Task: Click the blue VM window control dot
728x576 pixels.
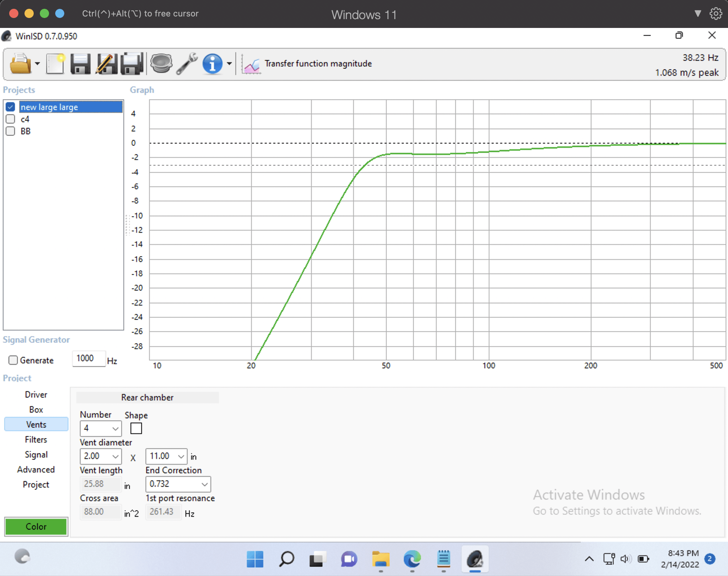Action: pyautogui.click(x=60, y=13)
